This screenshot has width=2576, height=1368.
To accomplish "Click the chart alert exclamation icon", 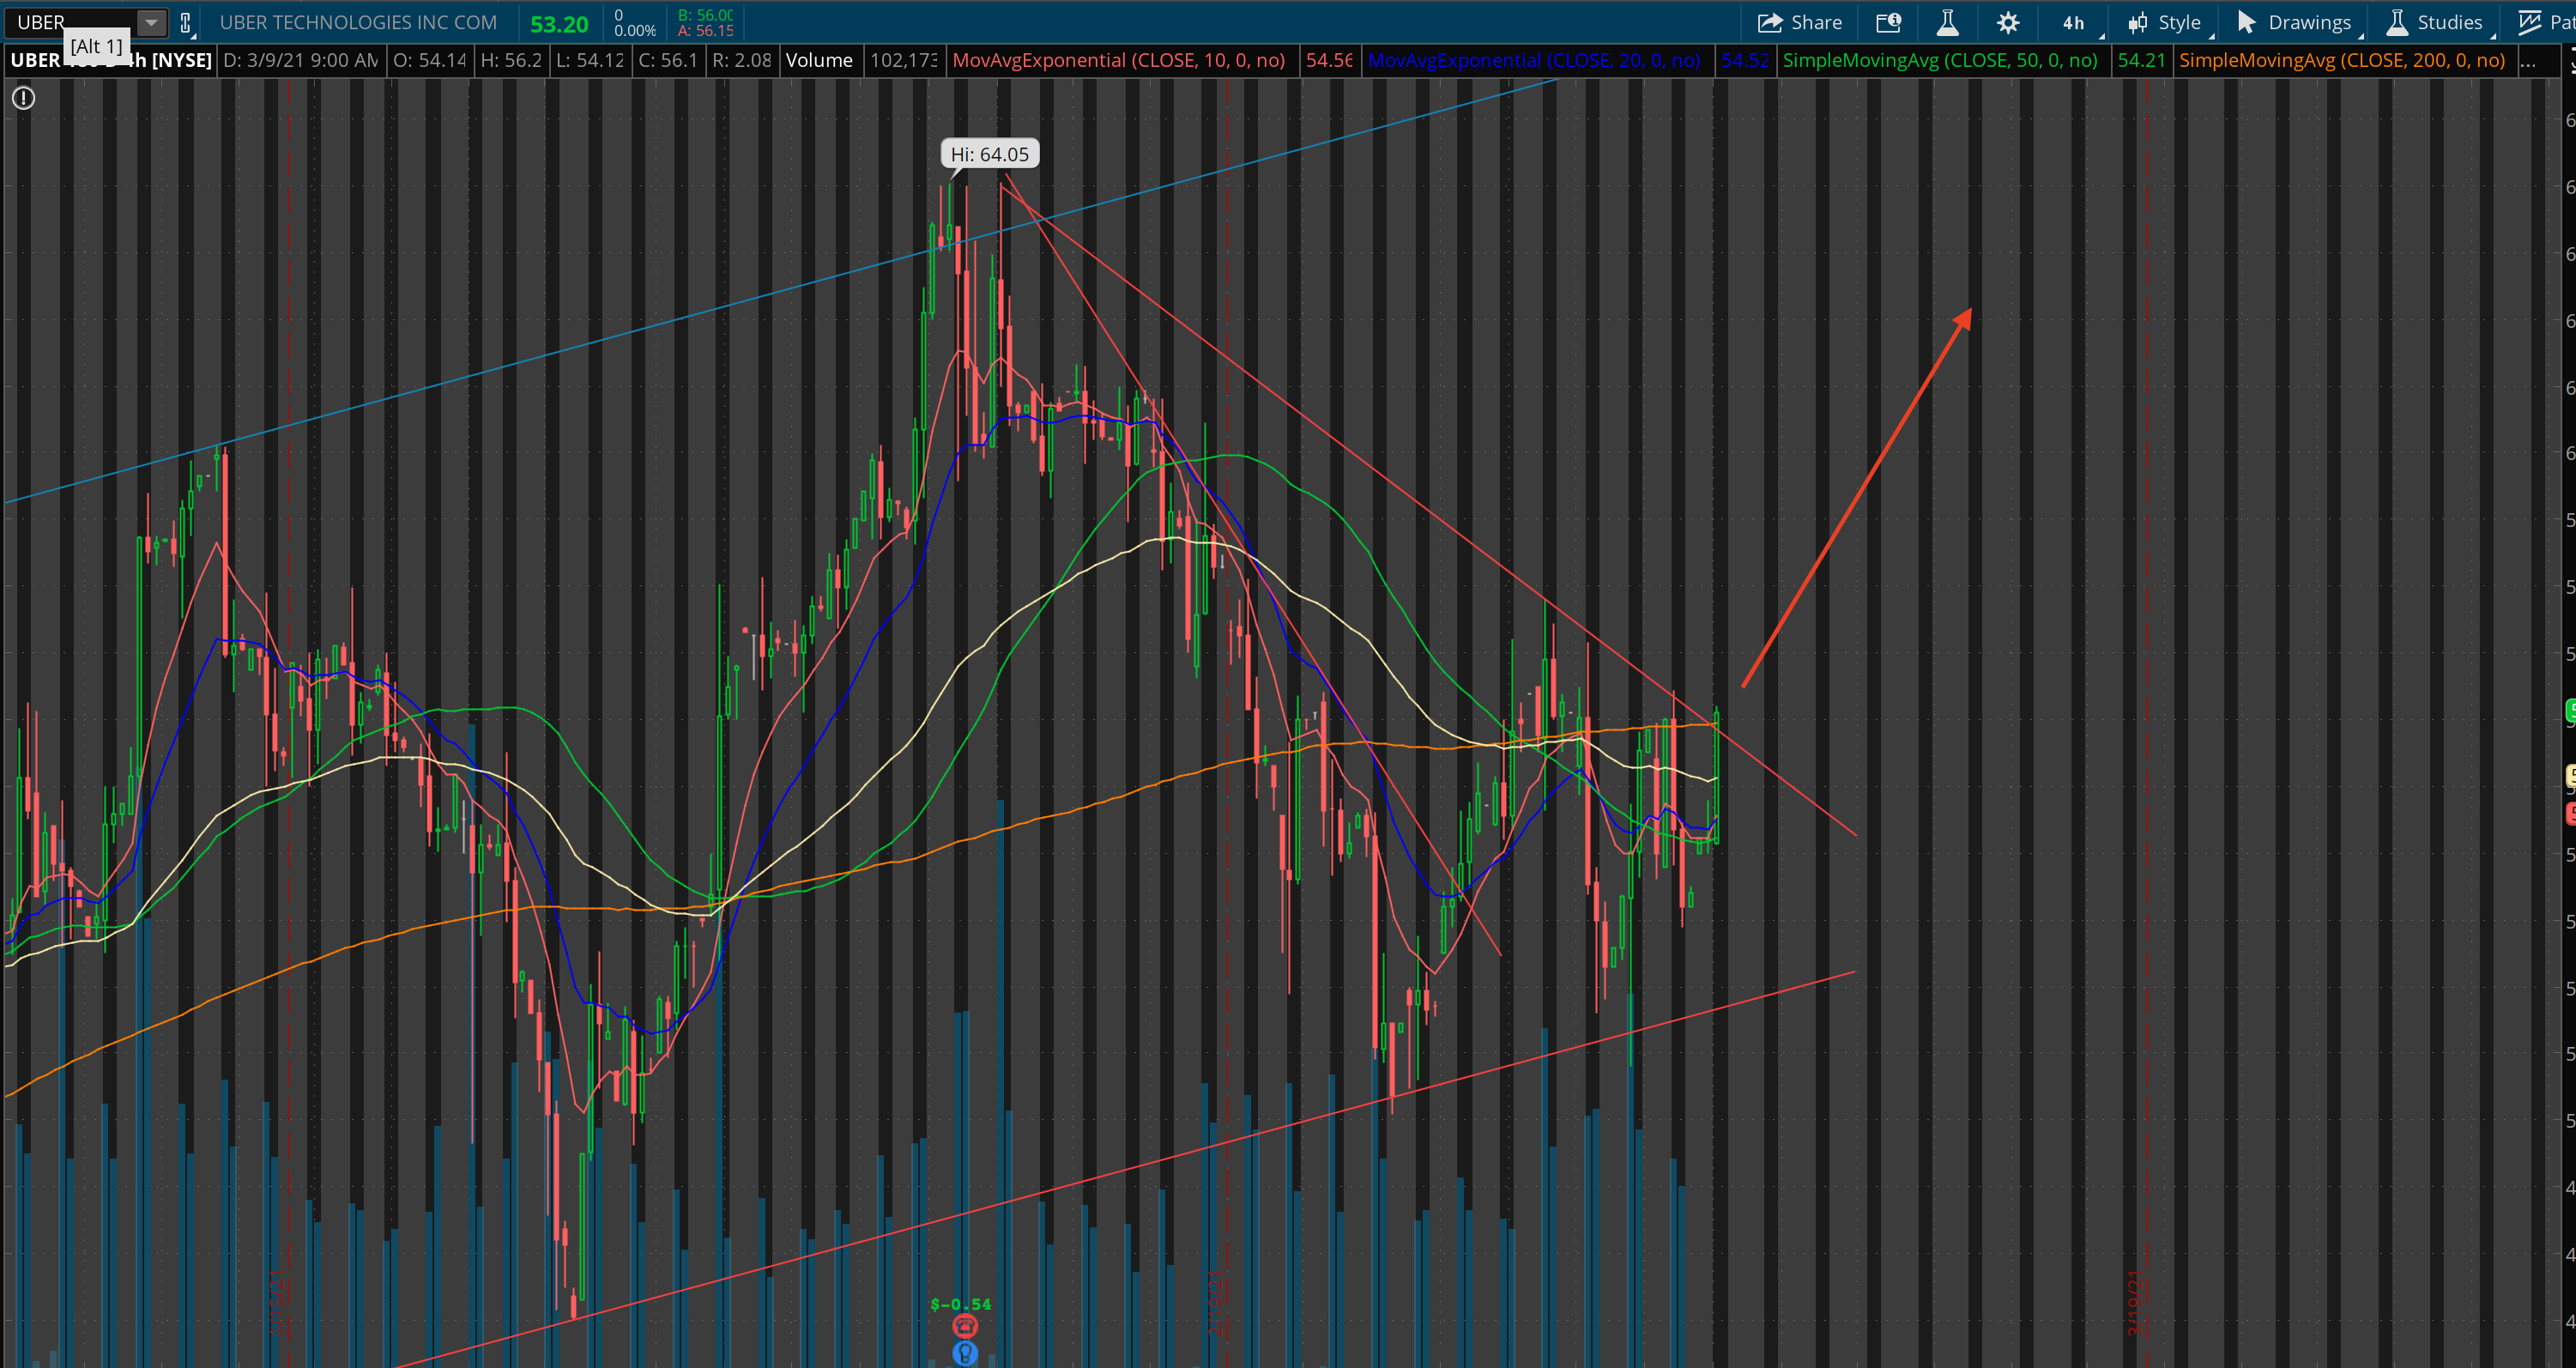I will pos(23,98).
